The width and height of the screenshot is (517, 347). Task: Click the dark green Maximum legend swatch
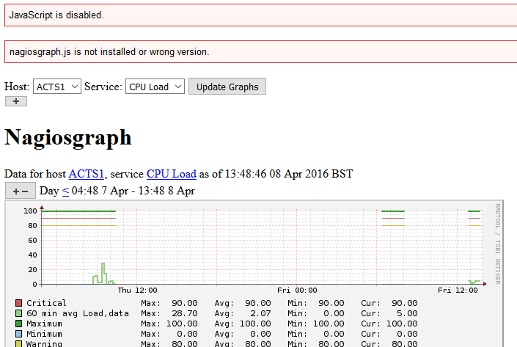(19, 324)
